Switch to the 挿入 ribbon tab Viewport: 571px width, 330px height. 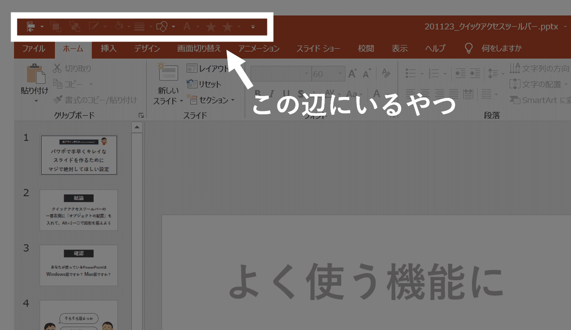pyautogui.click(x=108, y=48)
